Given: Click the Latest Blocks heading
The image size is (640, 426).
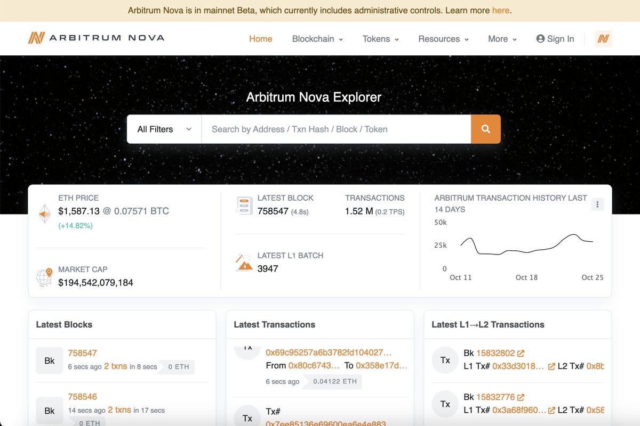Looking at the screenshot, I should tap(64, 324).
